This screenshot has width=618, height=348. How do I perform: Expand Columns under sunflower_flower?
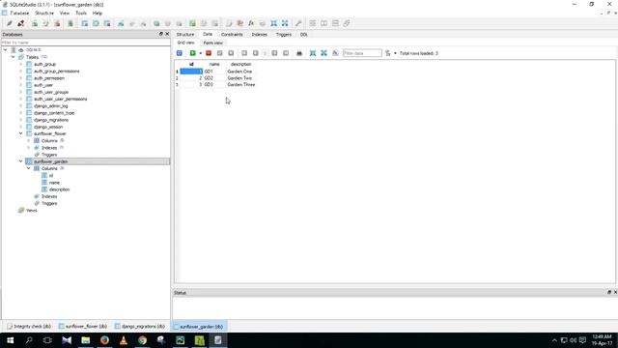click(28, 140)
